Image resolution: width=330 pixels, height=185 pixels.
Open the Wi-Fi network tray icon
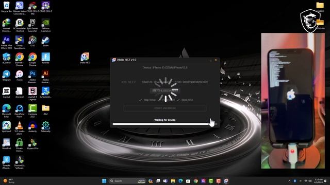(x=306, y=181)
